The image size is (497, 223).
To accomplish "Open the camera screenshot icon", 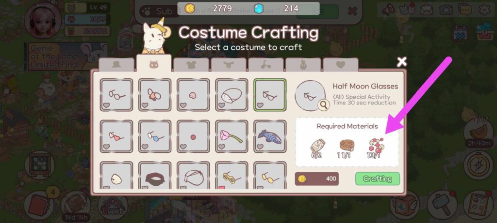I will tap(446, 10).
